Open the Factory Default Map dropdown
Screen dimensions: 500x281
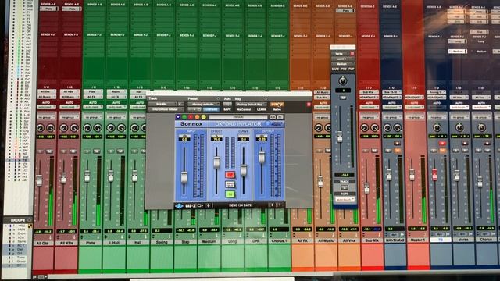point(251,104)
